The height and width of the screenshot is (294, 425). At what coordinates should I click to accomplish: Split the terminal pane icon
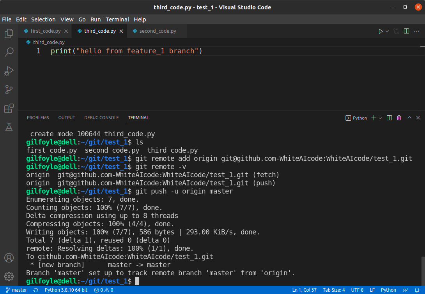coord(389,117)
